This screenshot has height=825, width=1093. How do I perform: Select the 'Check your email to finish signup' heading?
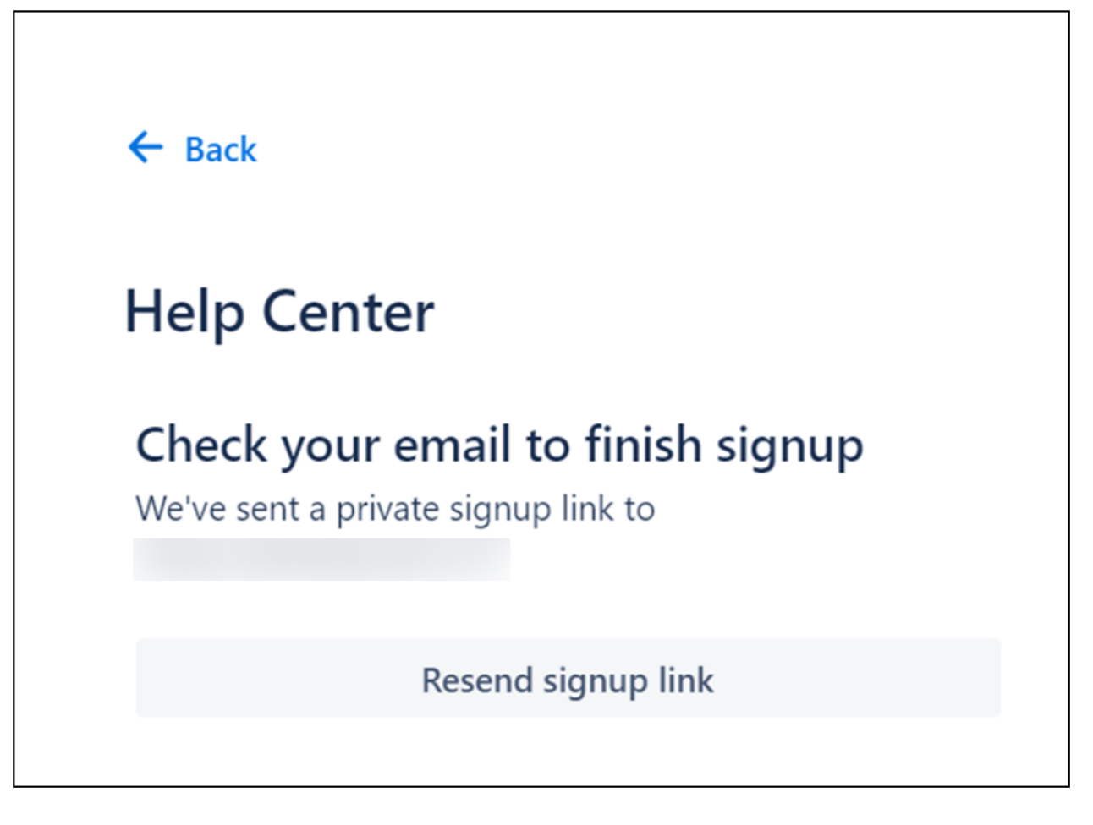pos(499,445)
